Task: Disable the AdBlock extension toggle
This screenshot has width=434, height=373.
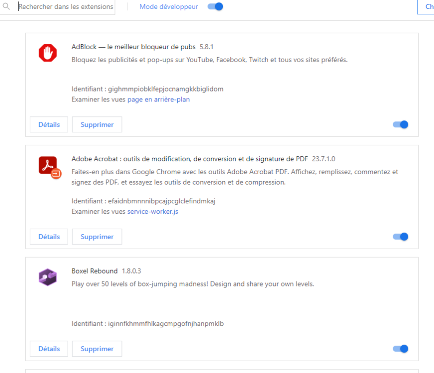Action: pos(401,124)
